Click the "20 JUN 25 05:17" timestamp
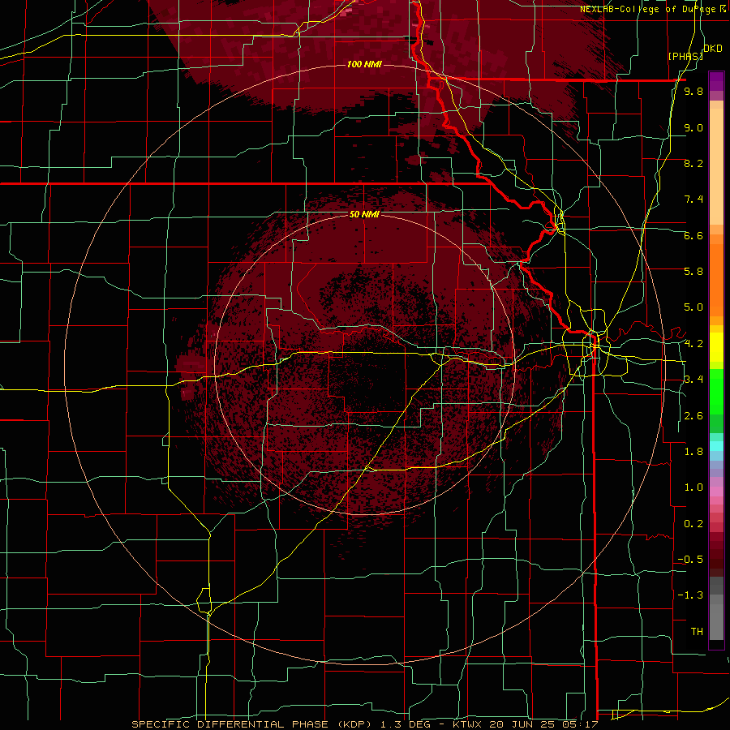The width and height of the screenshot is (730, 730). point(543,724)
